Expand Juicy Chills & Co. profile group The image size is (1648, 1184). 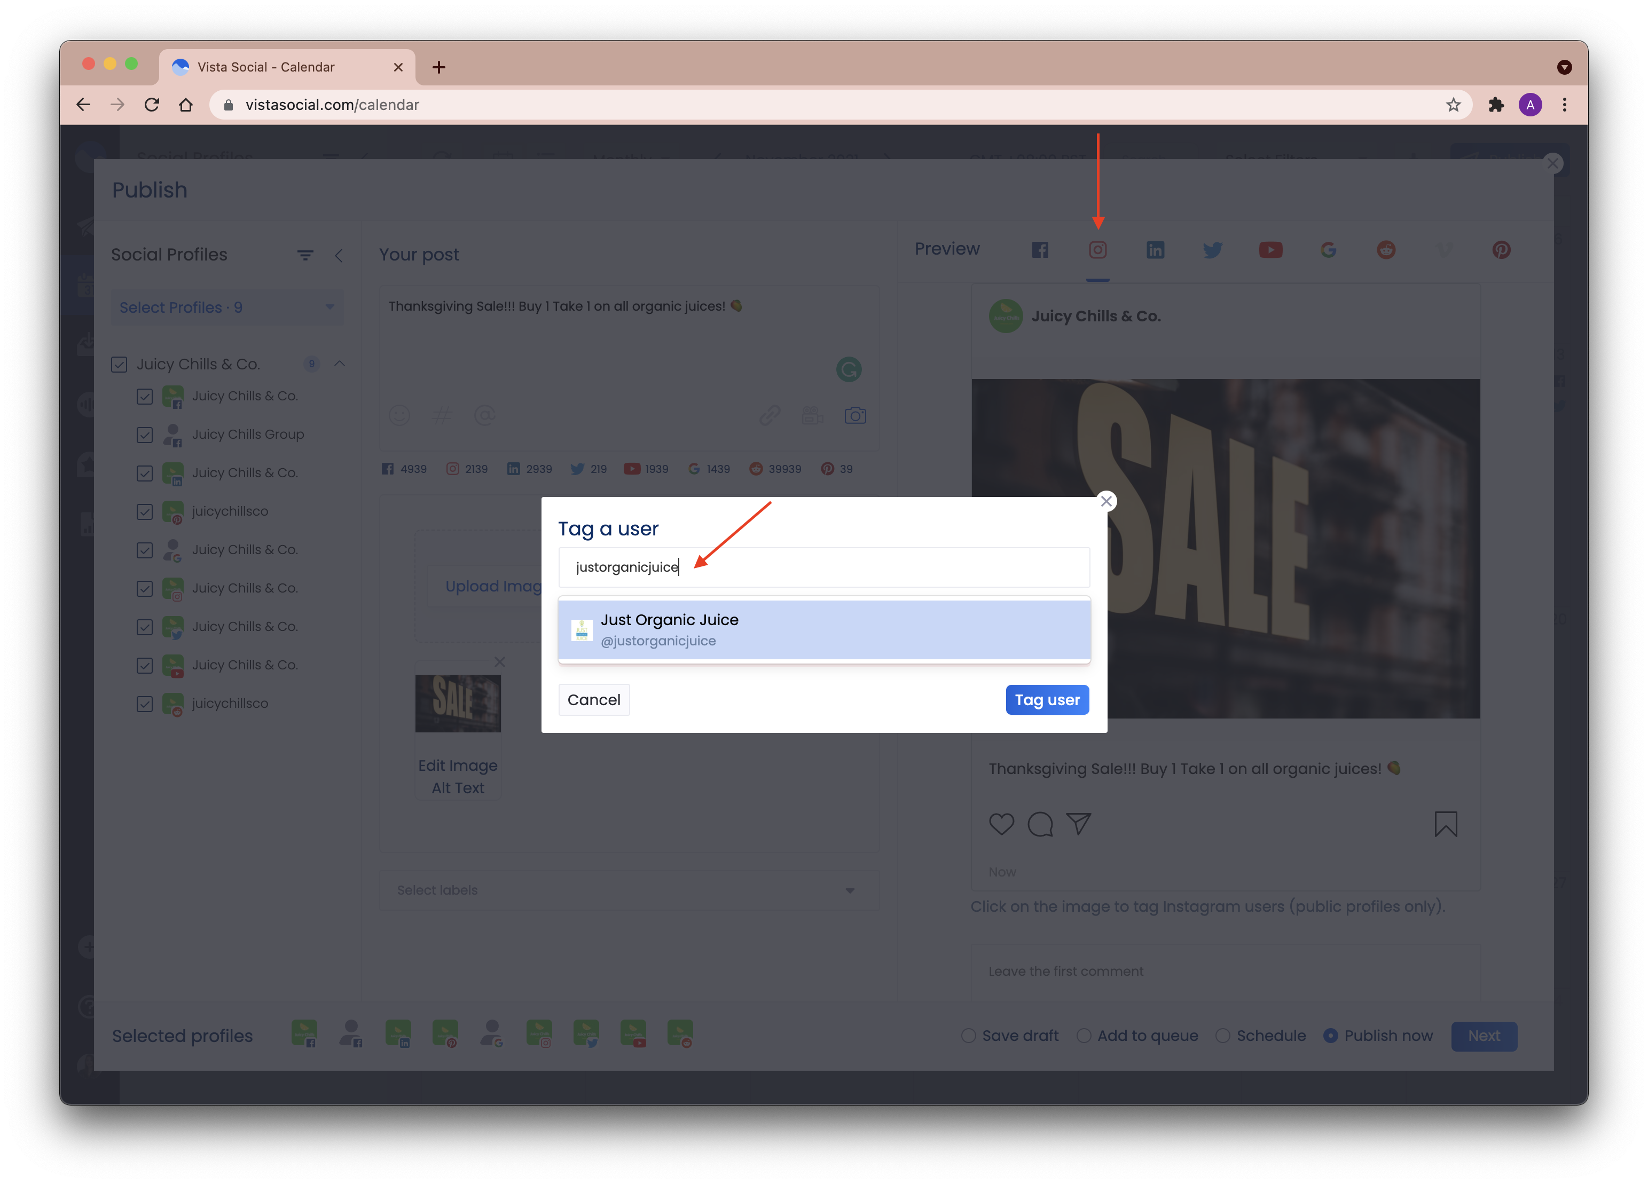[x=339, y=363]
